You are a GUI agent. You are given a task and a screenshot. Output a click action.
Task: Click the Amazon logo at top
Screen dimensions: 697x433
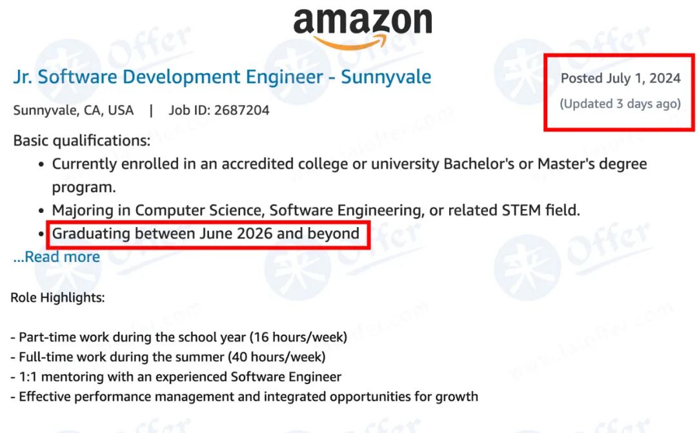point(362,28)
